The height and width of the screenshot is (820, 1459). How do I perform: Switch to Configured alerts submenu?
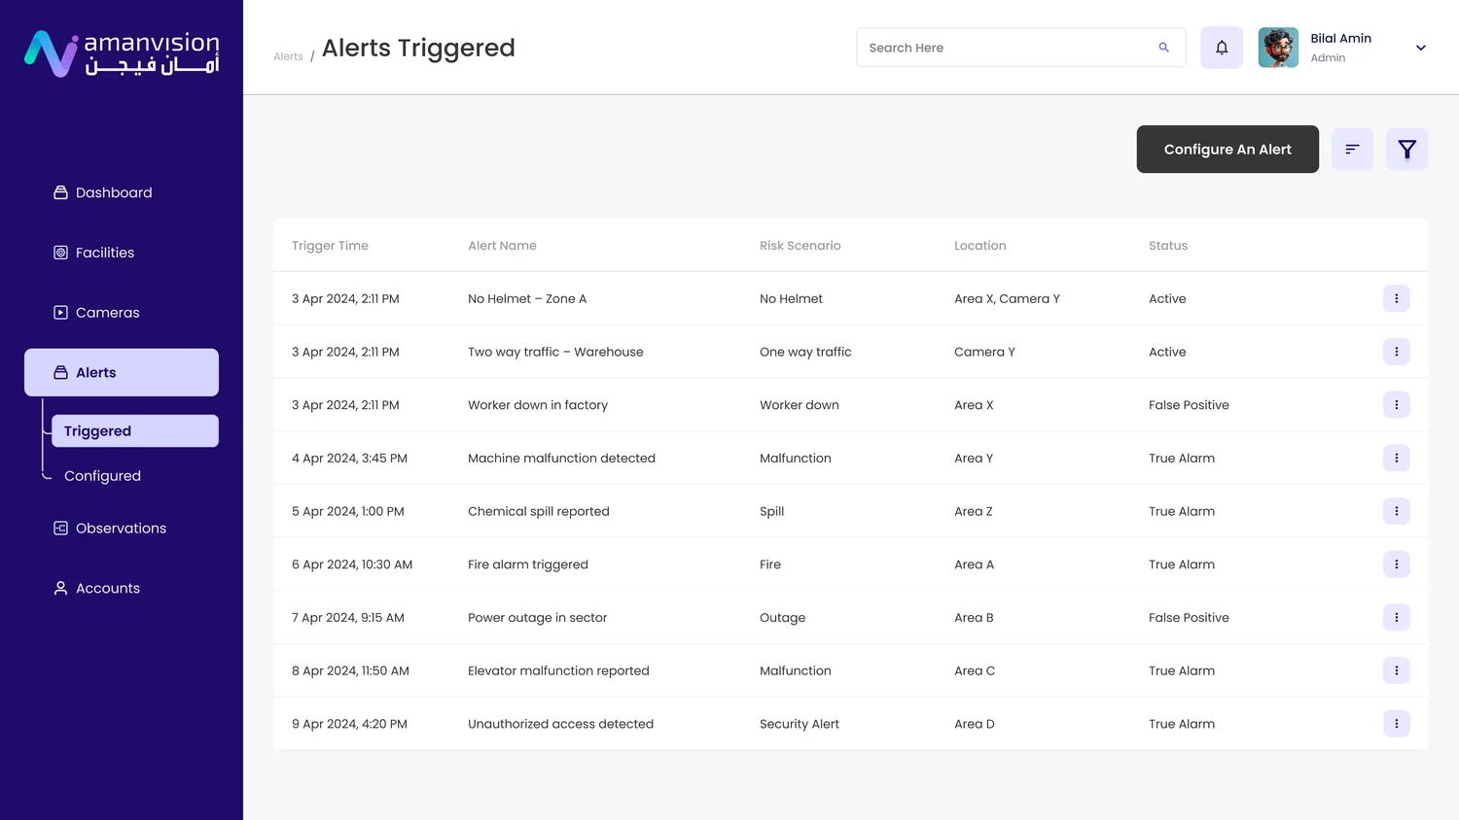point(102,476)
